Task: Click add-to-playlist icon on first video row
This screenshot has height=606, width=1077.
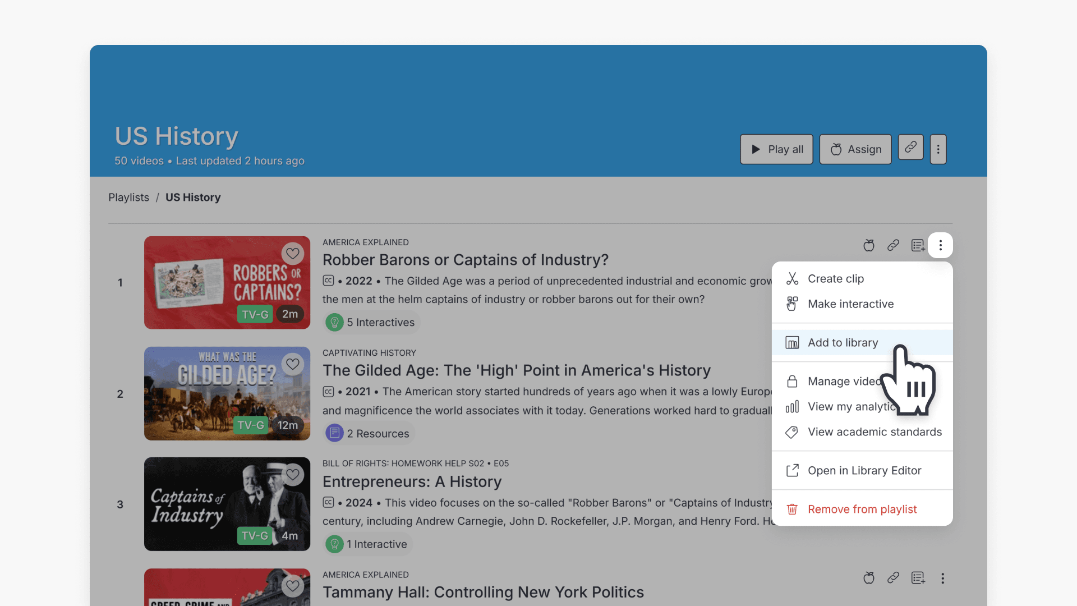Action: coord(918,245)
